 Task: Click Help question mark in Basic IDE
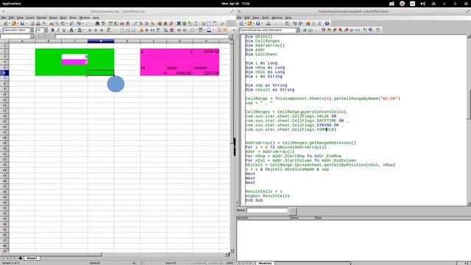pos(327,24)
